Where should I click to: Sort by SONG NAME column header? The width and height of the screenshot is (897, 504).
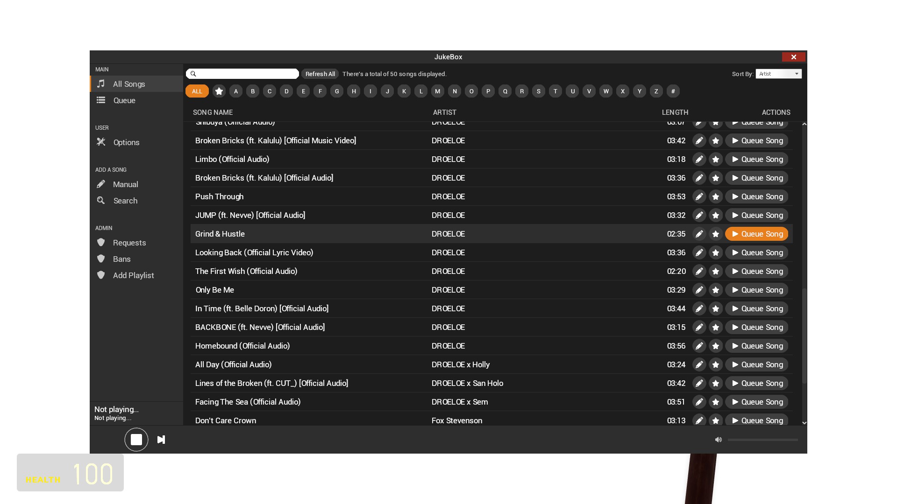[213, 112]
